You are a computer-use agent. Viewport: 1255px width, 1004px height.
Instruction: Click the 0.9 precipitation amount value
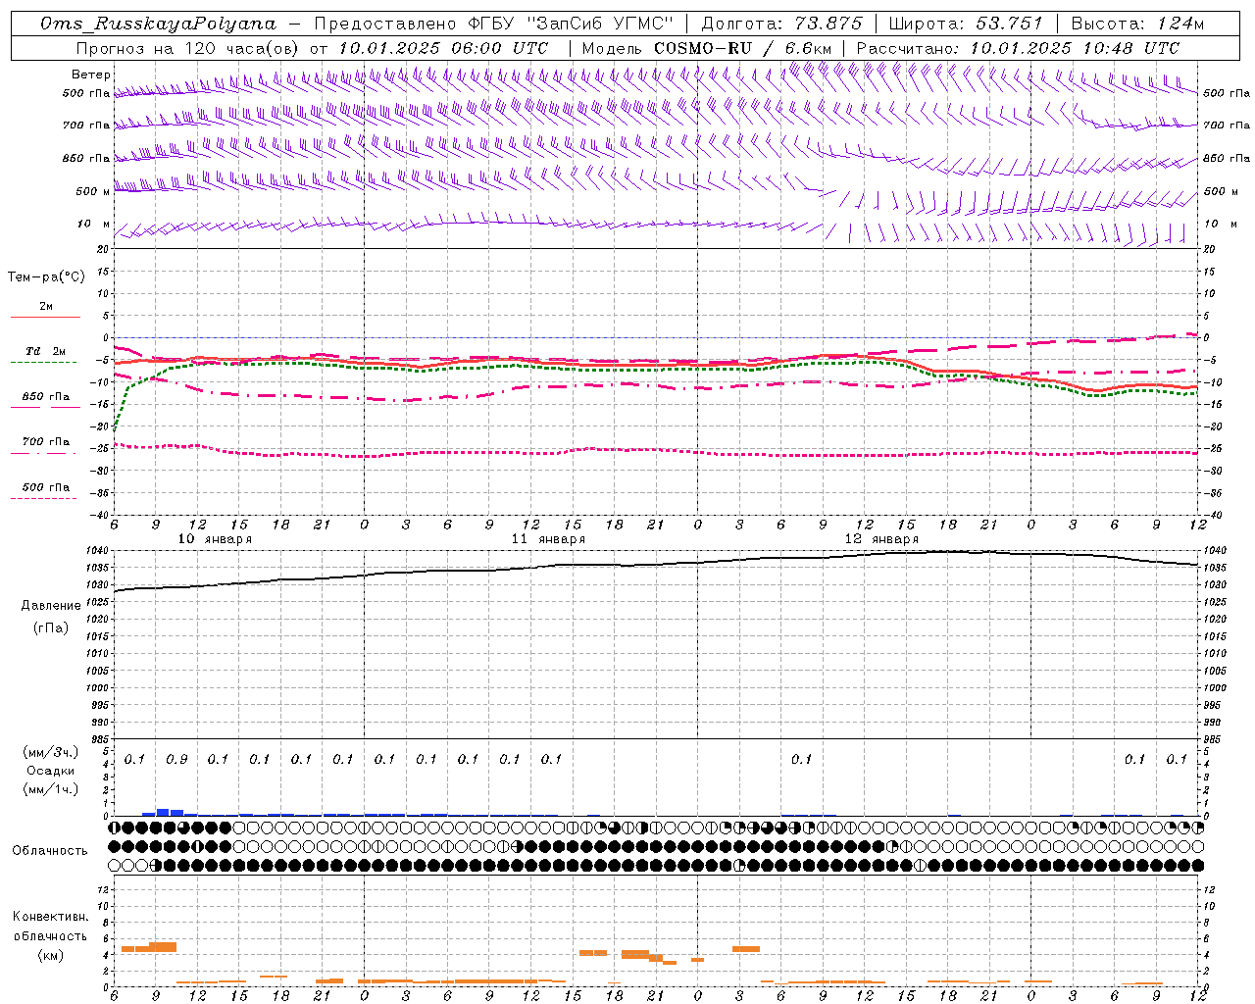point(176,759)
